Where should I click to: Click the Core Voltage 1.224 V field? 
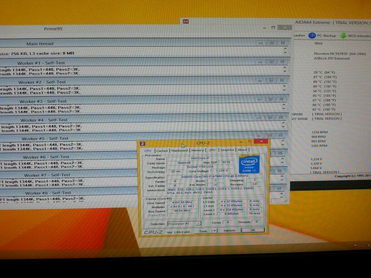[x=222, y=170]
